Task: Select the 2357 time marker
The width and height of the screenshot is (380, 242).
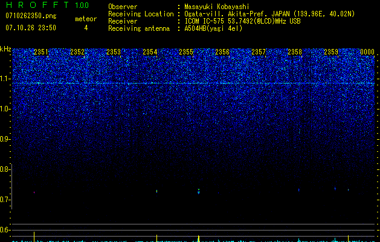Action: 259,52
